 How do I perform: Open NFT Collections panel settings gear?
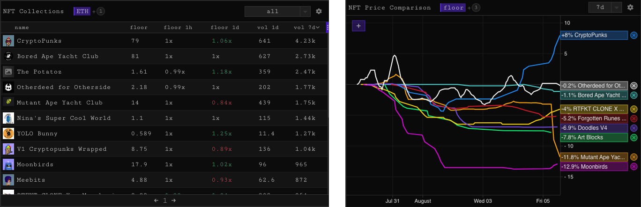[x=319, y=11]
